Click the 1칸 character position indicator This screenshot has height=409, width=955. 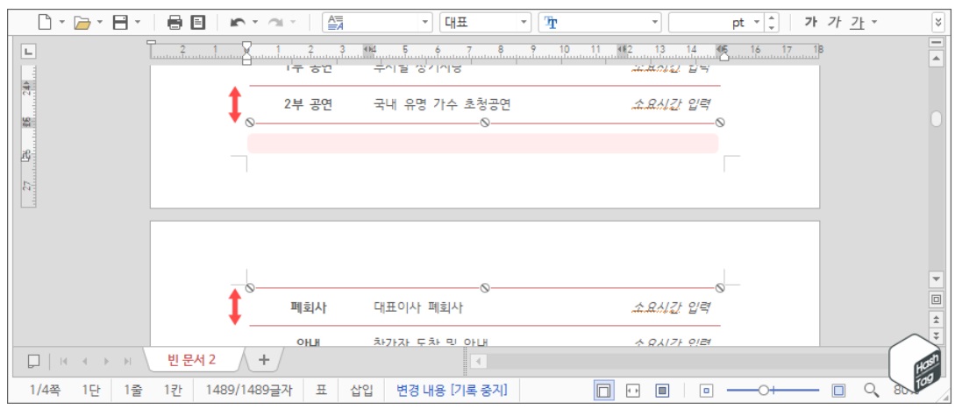(x=173, y=390)
